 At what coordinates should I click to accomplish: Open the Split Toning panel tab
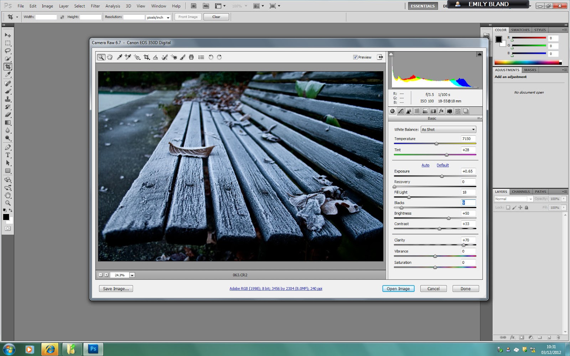tap(425, 111)
